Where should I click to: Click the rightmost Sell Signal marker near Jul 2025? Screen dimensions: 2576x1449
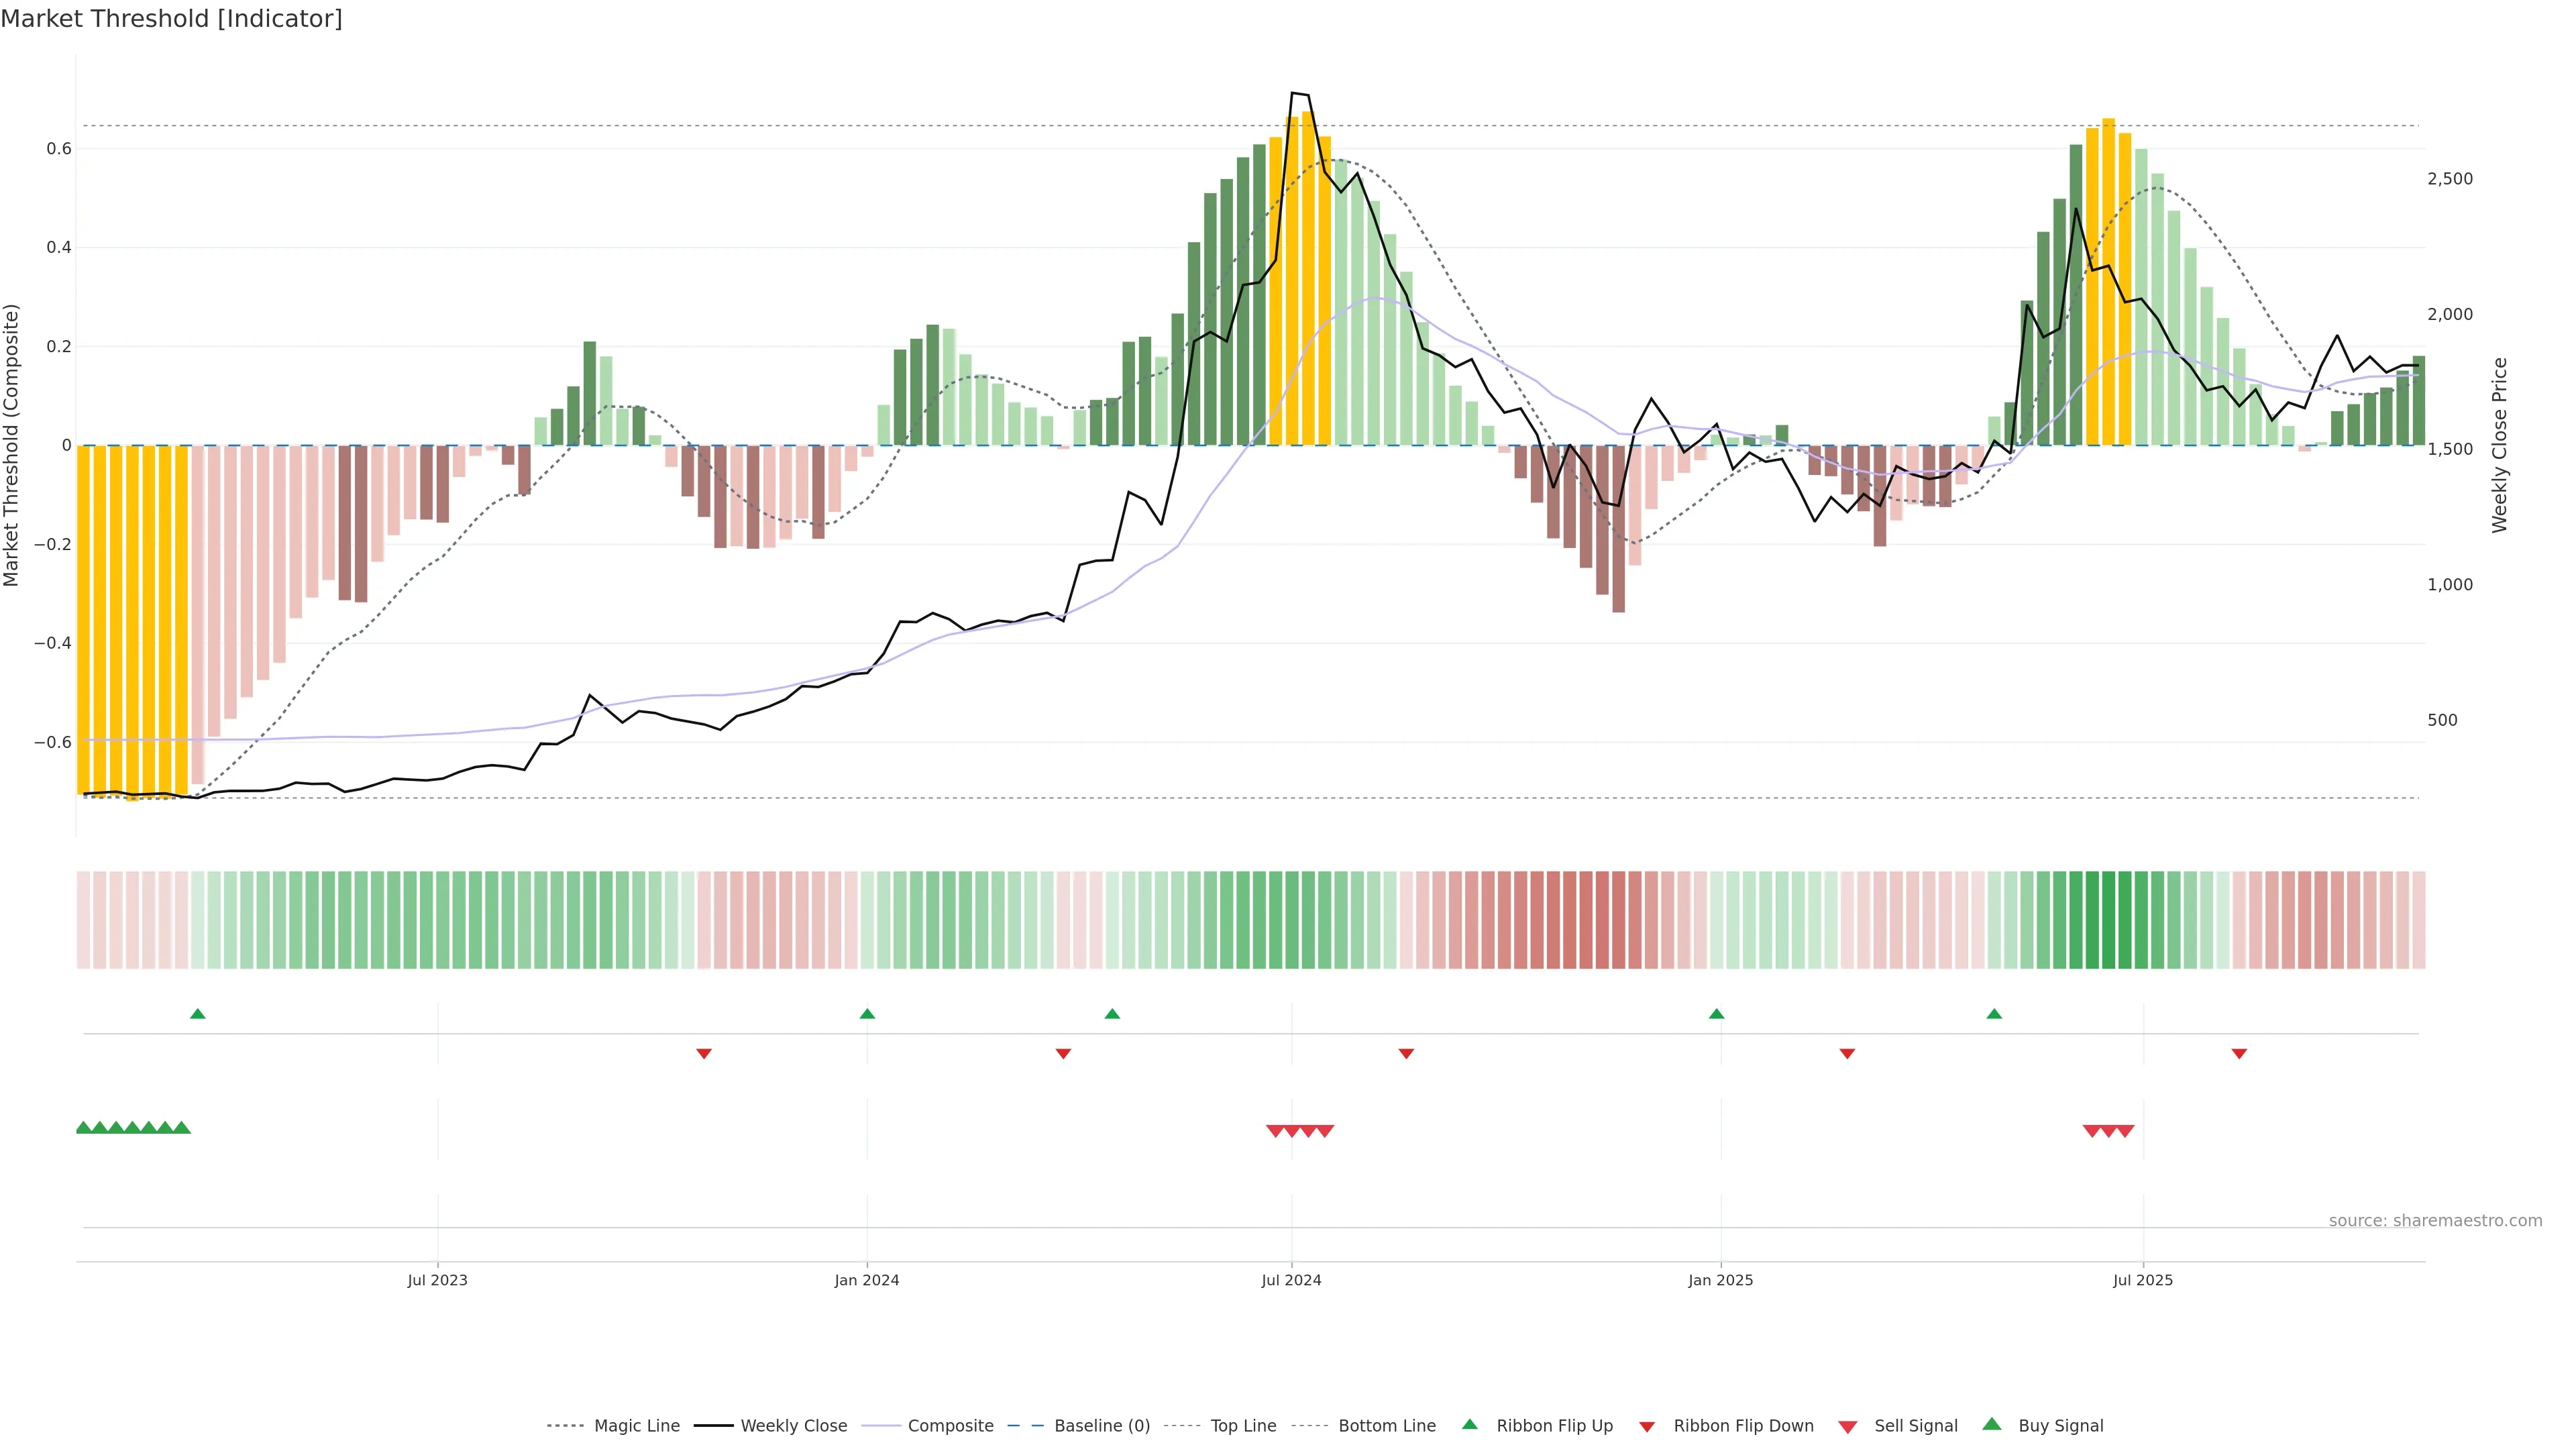point(2126,1131)
